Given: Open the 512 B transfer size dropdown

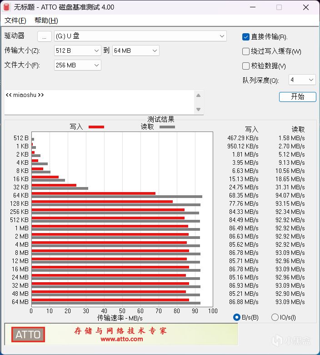Looking at the screenshot, I should click(78, 51).
